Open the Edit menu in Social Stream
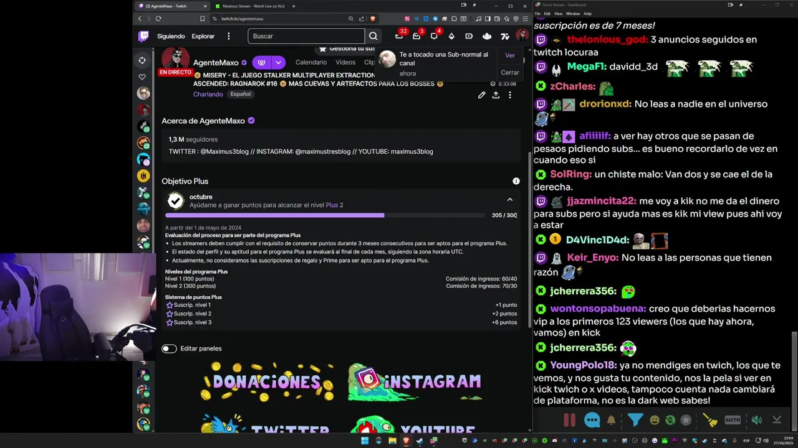This screenshot has width=798, height=448. coord(547,13)
